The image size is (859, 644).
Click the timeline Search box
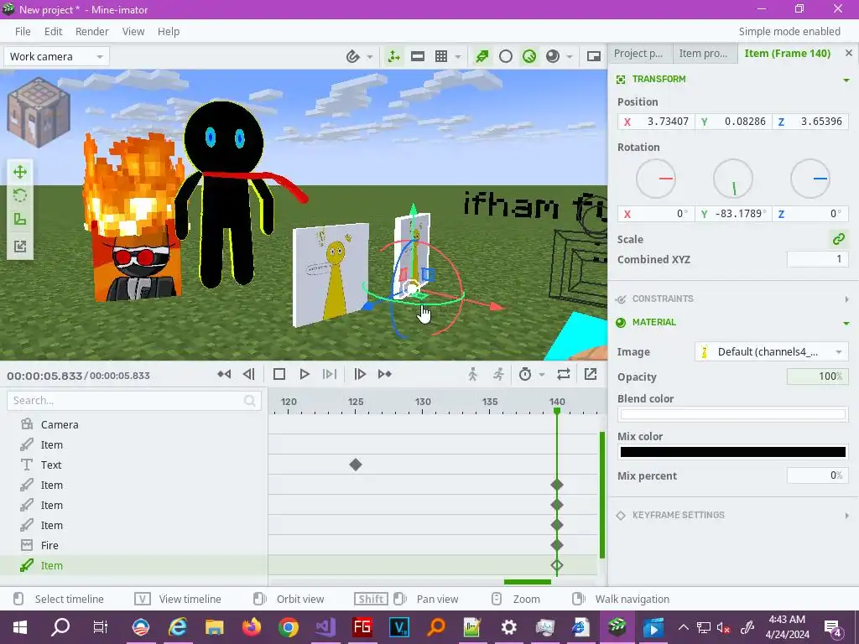(x=134, y=400)
